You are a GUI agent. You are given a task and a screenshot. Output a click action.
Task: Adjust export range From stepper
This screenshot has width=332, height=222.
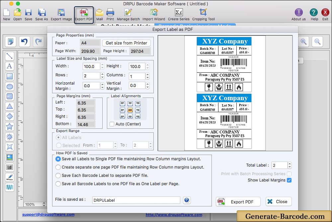(x=116, y=145)
